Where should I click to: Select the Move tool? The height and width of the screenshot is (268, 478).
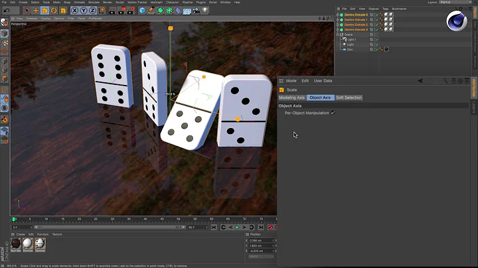coord(36,11)
